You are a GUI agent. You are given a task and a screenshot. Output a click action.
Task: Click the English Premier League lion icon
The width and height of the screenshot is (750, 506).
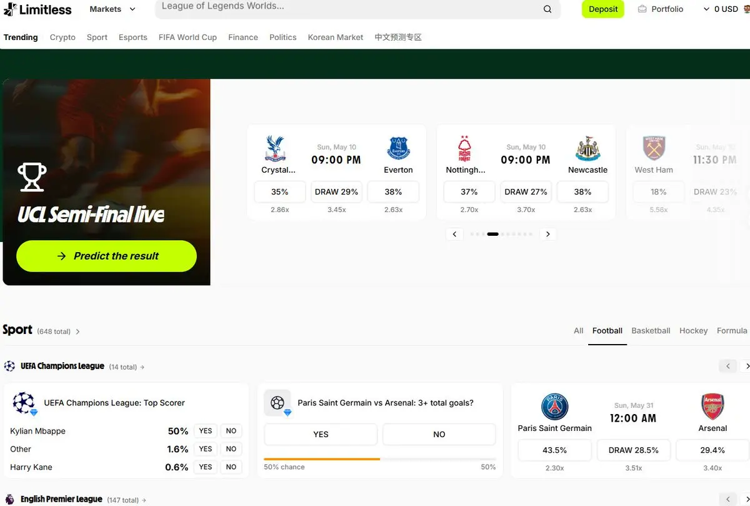pos(9,499)
